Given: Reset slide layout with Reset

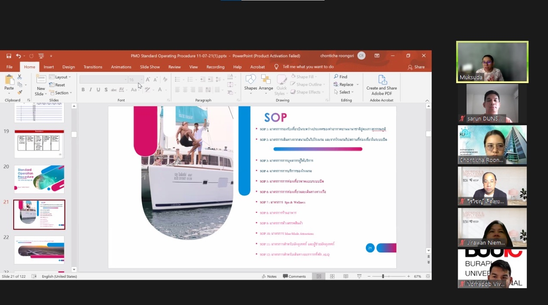Looking at the screenshot, I should coord(57,85).
